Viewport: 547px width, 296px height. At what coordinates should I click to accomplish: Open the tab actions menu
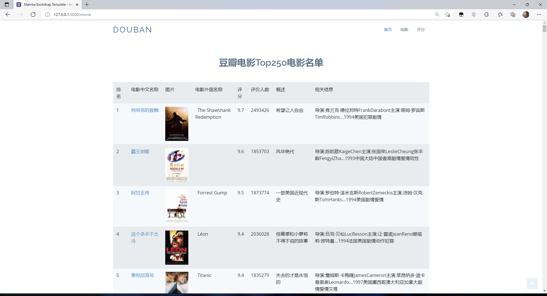[6, 5]
